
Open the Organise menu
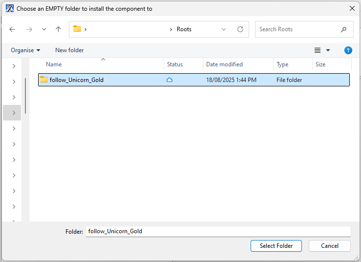point(25,50)
